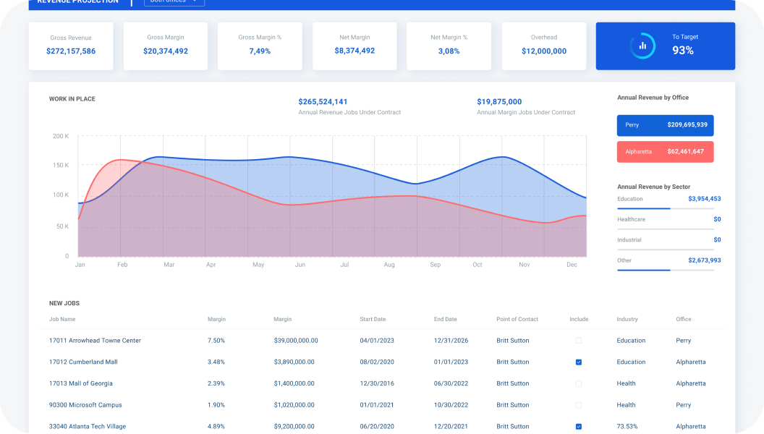Open job 33040 Atlanta Tech Village
Viewport: 764px width, 434px height.
tap(88, 426)
